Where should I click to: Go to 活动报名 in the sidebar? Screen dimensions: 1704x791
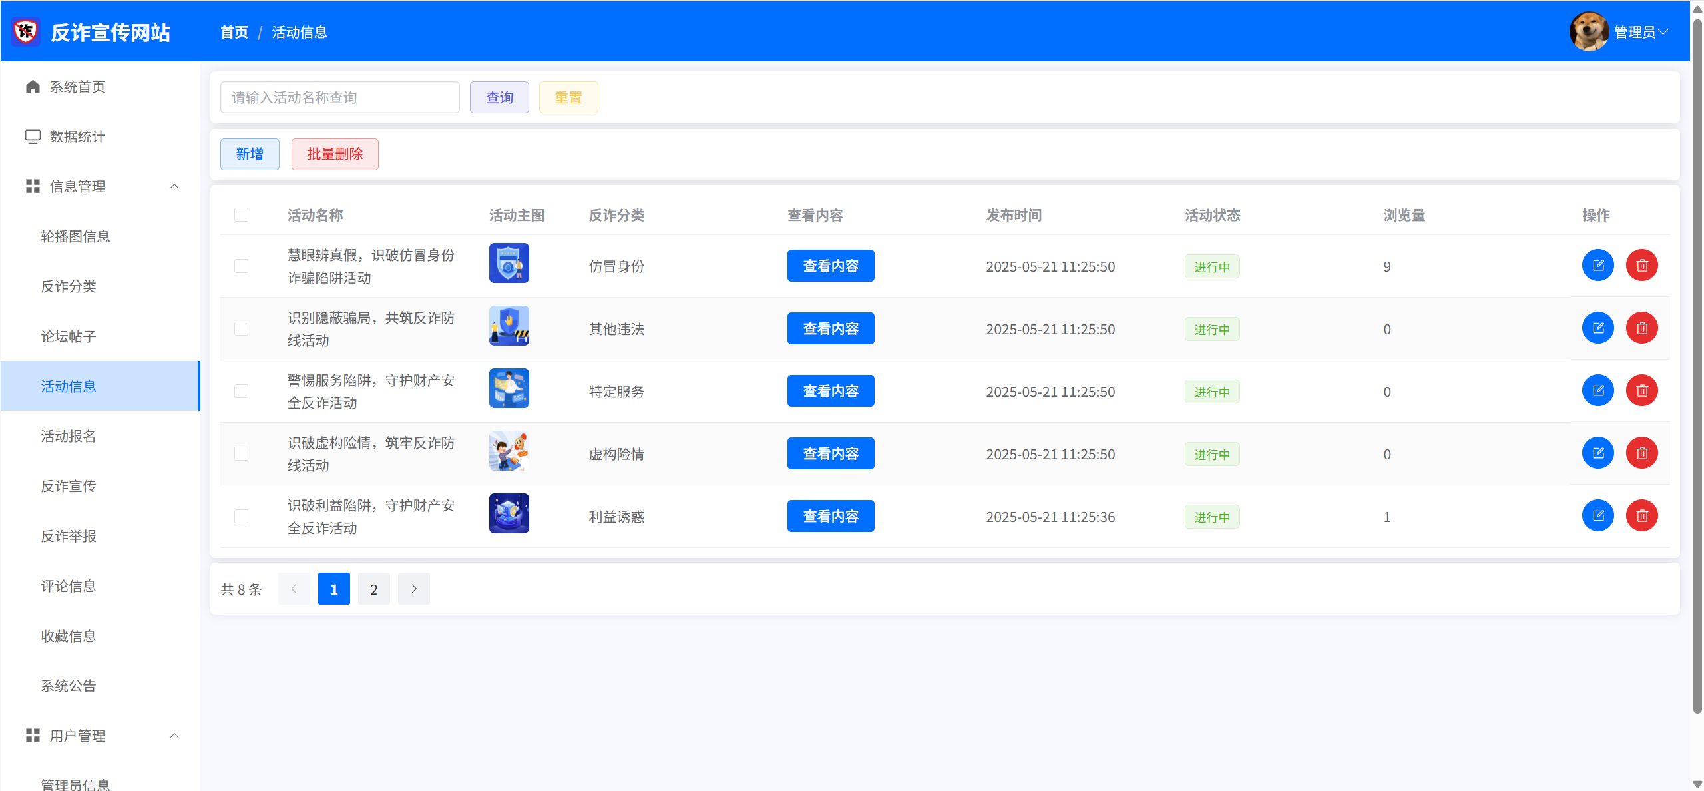(69, 436)
